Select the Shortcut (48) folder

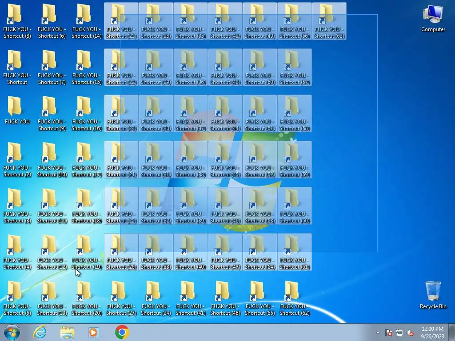pyautogui.click(x=225, y=298)
